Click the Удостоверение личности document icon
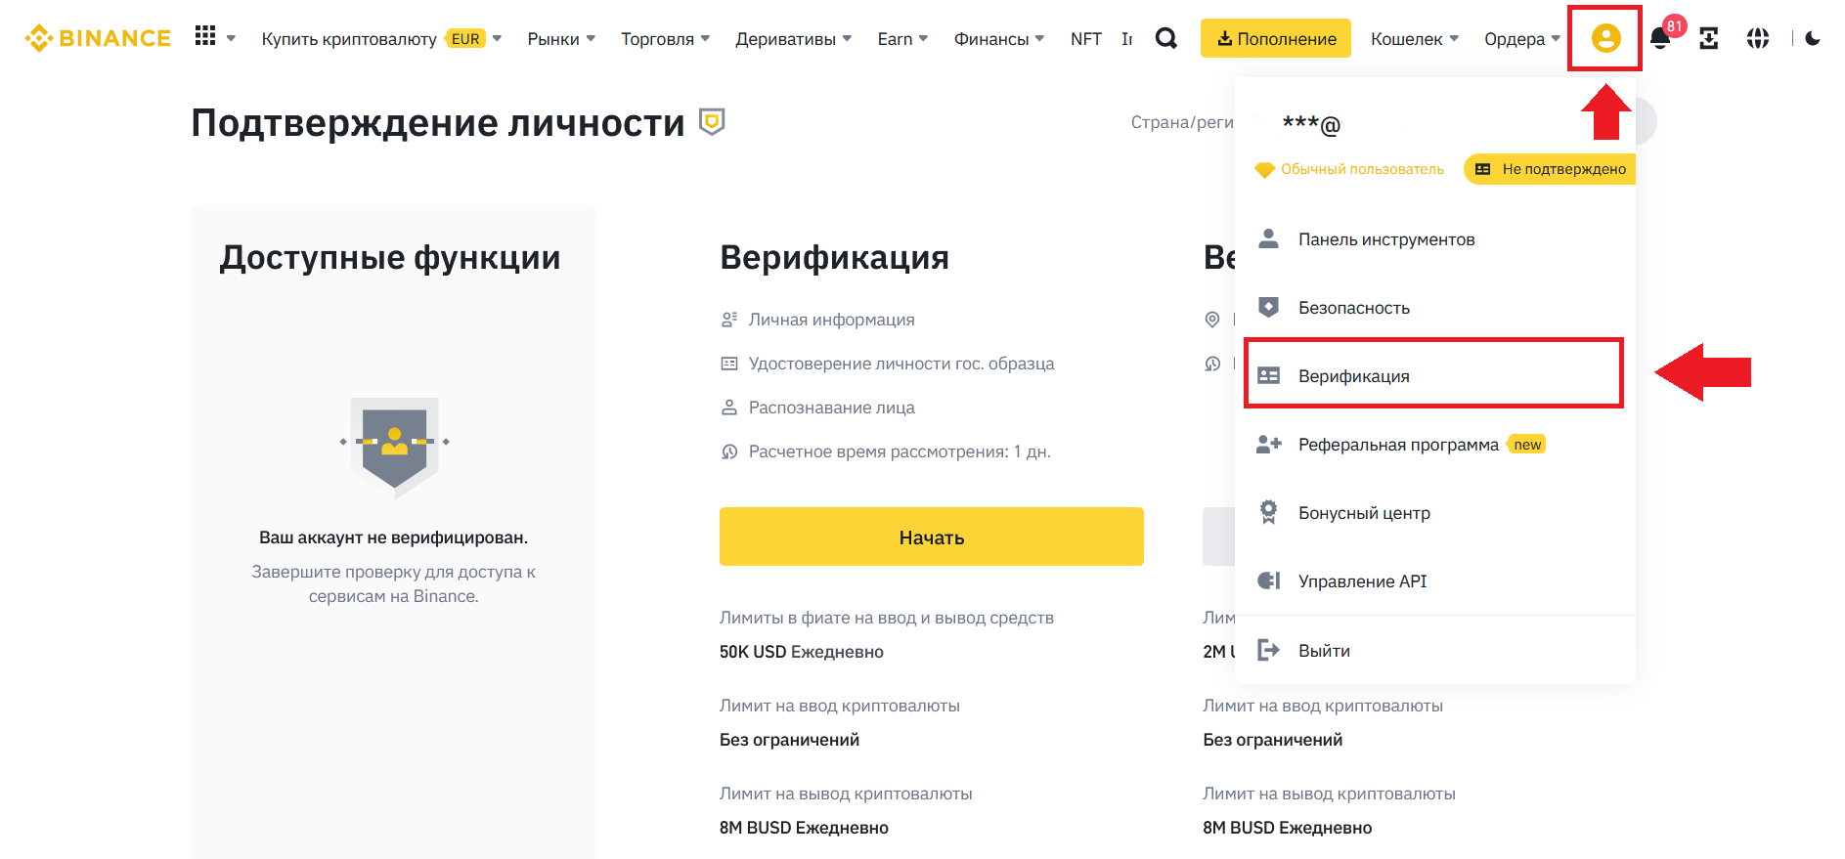Screen dimensions: 1845x859 point(728,364)
